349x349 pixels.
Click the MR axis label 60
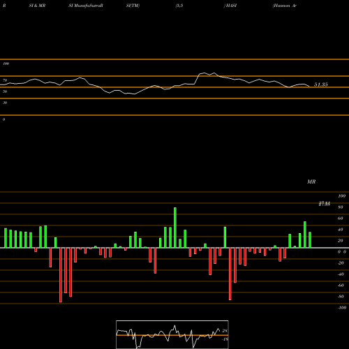[x=341, y=218]
